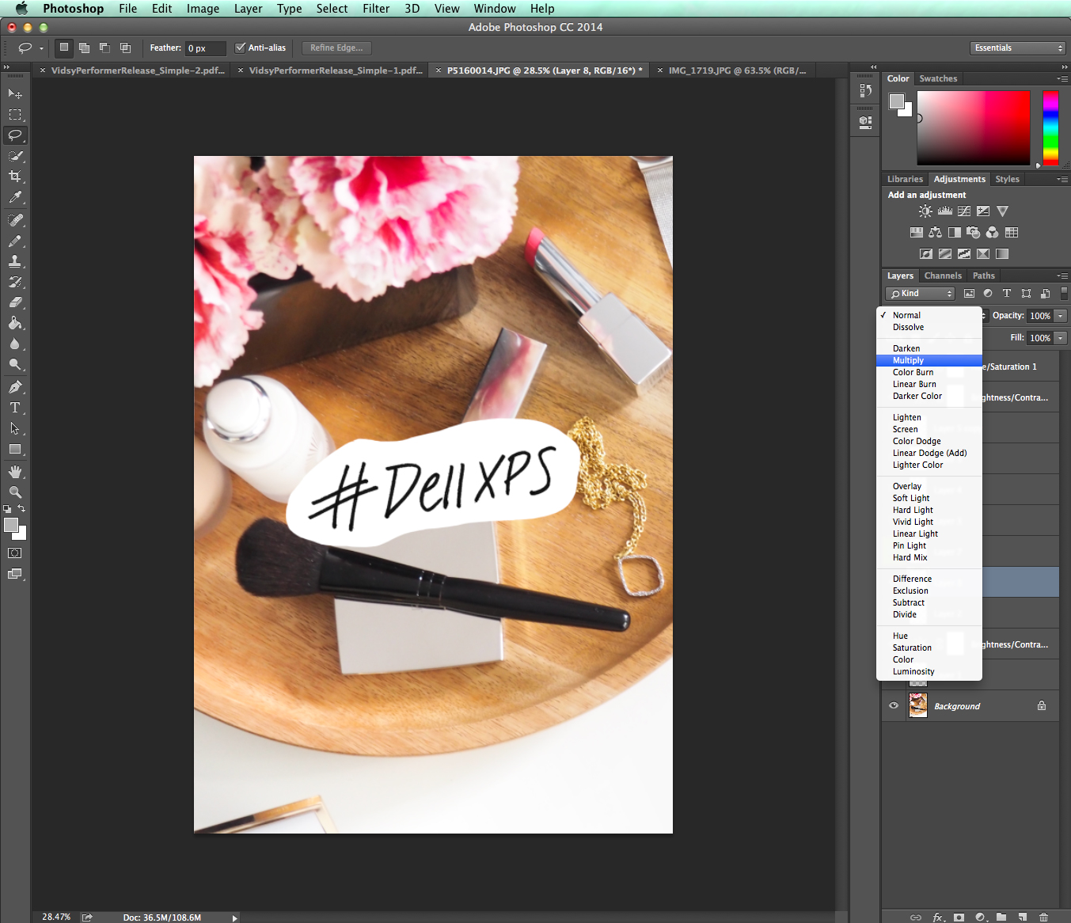Viewport: 1071px width, 923px height.
Task: Open the Lasso tool preset picker arrow
Action: (41, 48)
